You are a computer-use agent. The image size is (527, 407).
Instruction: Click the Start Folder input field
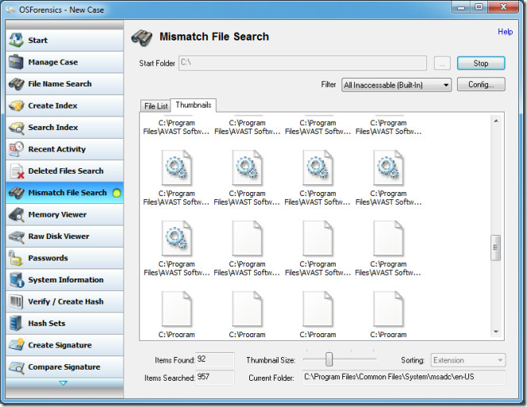(x=302, y=63)
